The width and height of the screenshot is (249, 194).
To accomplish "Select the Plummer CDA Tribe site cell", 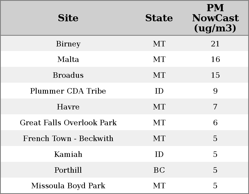I will [x=68, y=91].
